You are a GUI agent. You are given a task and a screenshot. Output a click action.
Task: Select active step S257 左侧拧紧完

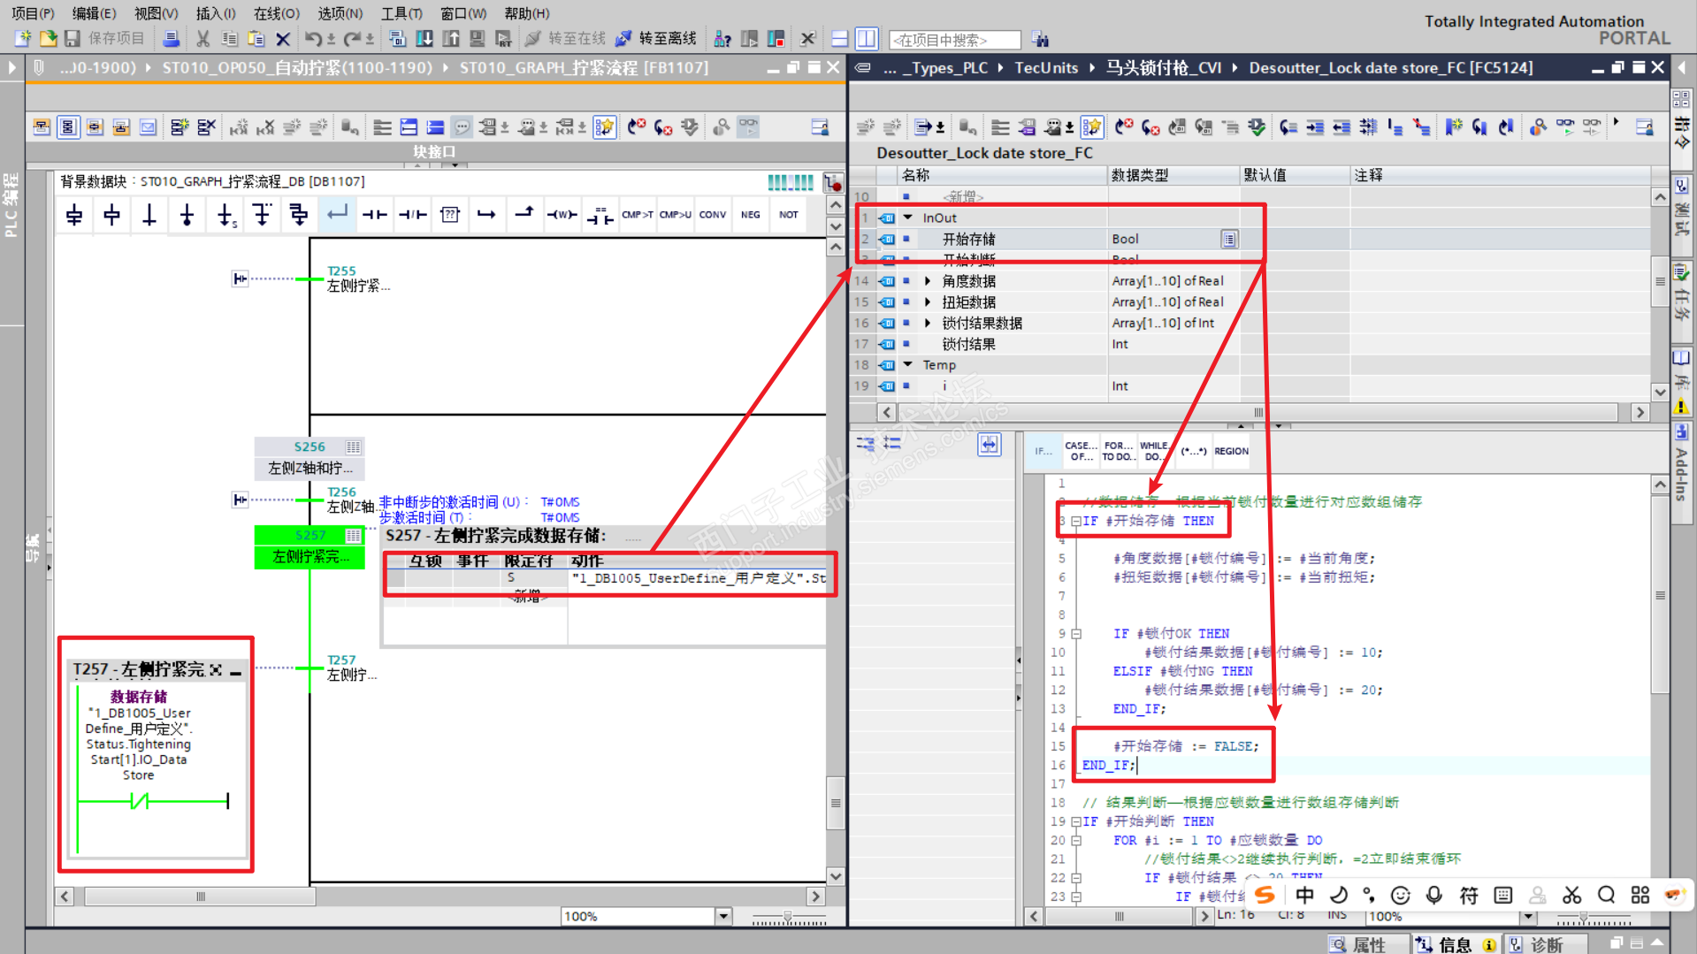(x=310, y=546)
